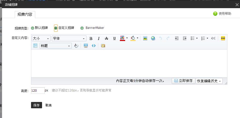Click the undo arrow
The height and width of the screenshot is (118, 240).
point(161,38)
